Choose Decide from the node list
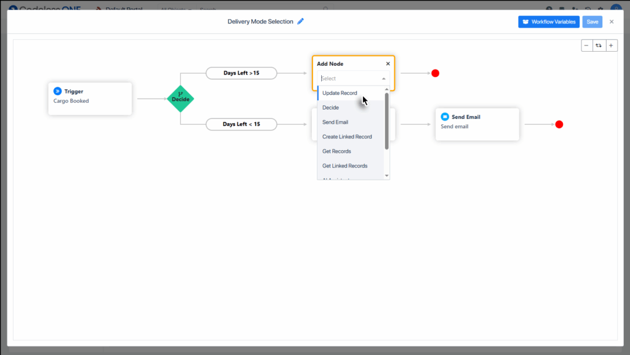 coord(330,108)
